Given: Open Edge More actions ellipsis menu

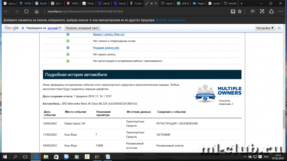Looking at the screenshot, I should pos(281,12).
